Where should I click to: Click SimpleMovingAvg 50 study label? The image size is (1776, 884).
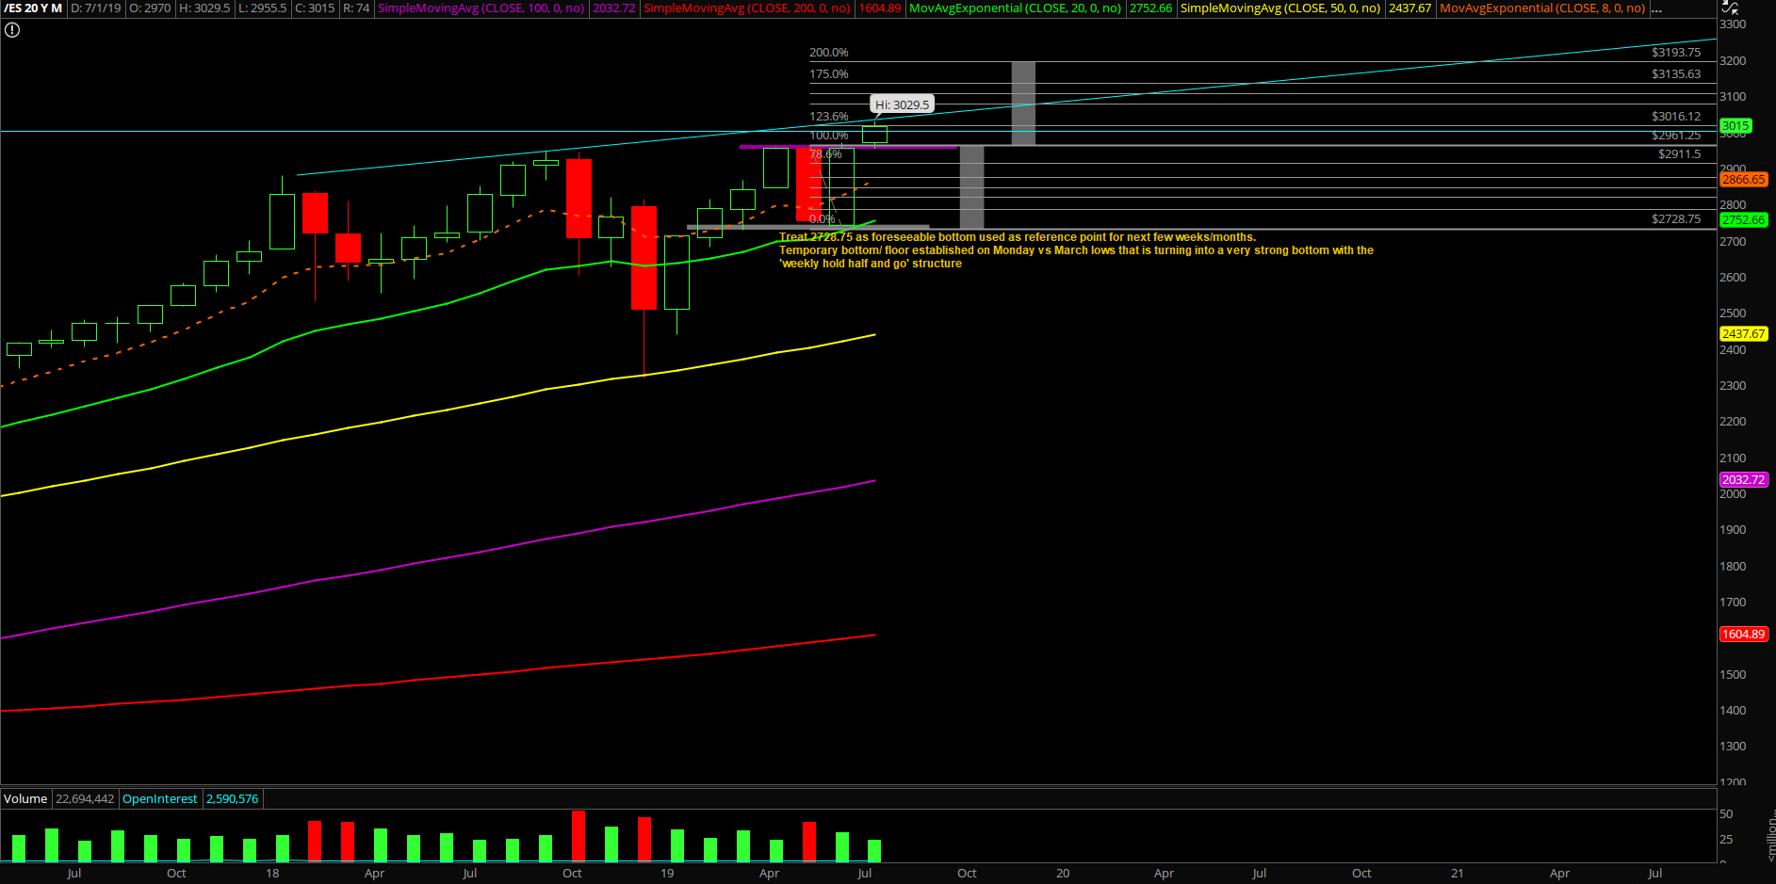(x=1279, y=8)
